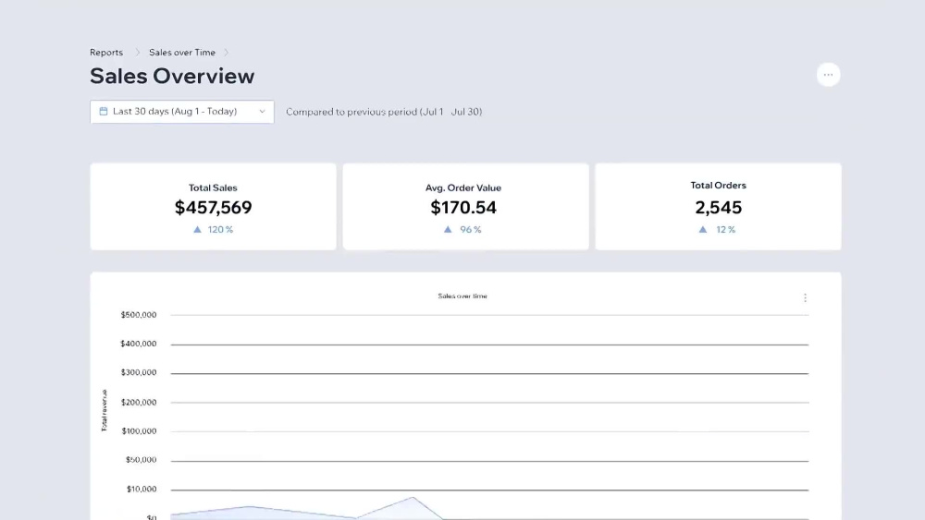Click the peak of the sales area chart

tap(413, 498)
